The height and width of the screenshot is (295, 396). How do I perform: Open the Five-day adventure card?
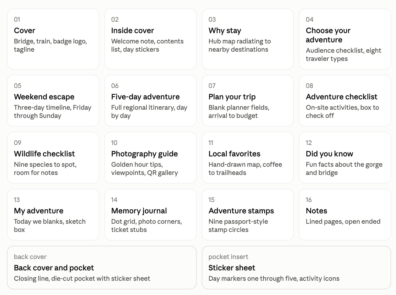150,100
